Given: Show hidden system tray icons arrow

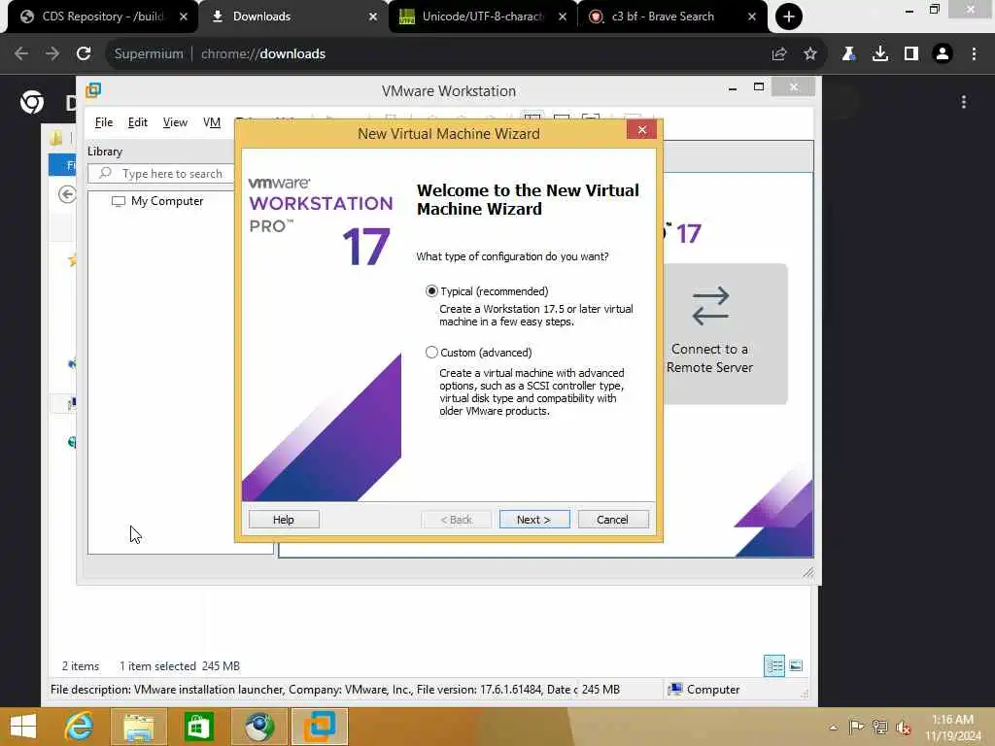Looking at the screenshot, I should (833, 728).
